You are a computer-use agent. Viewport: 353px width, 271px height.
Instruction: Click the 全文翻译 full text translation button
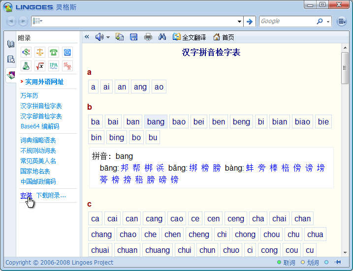[x=190, y=37]
